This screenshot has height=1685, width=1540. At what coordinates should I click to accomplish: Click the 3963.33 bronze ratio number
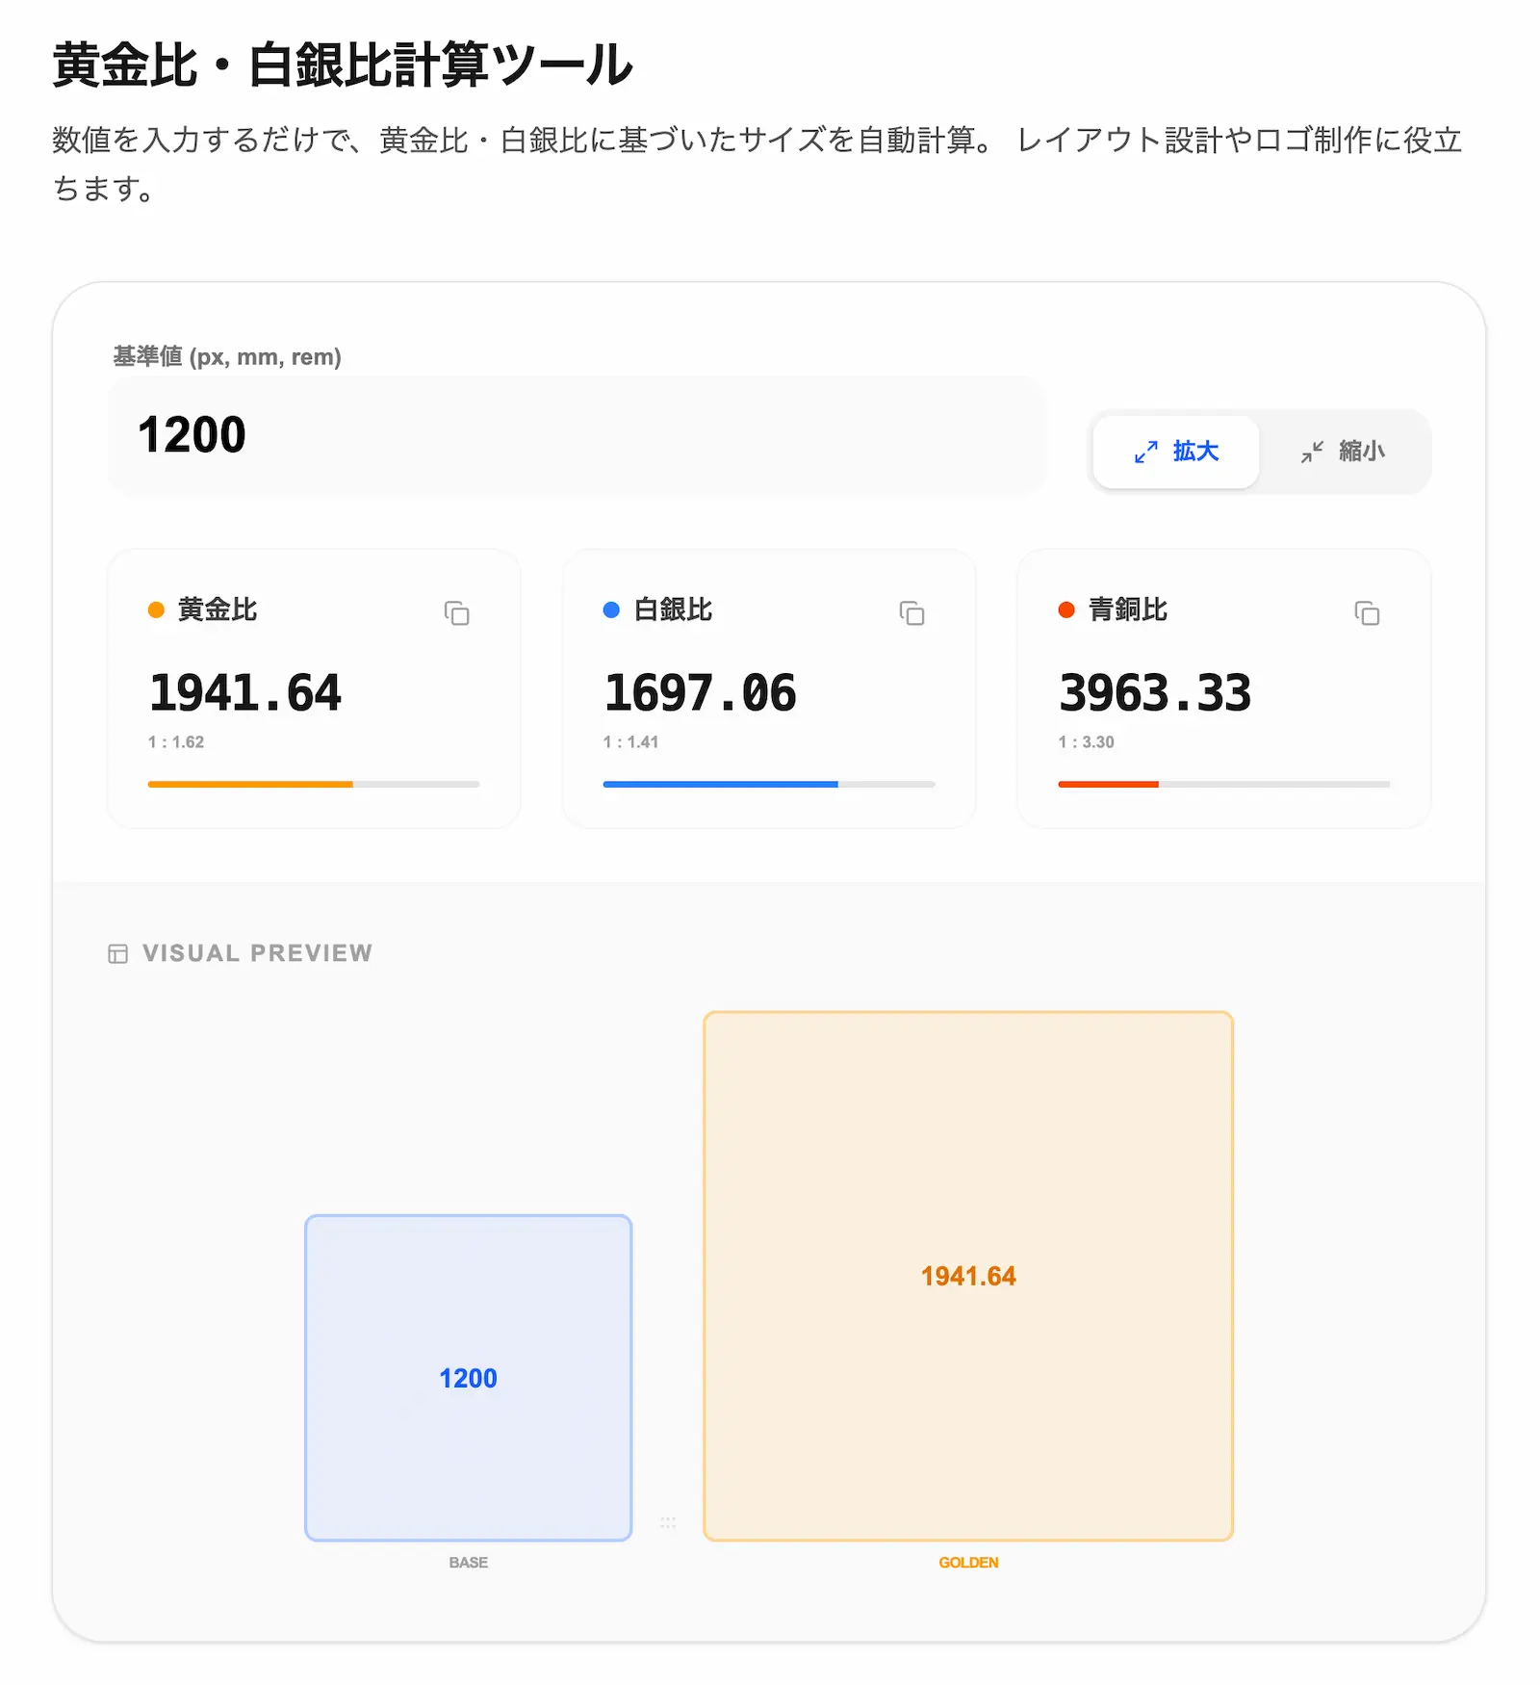(x=1156, y=693)
